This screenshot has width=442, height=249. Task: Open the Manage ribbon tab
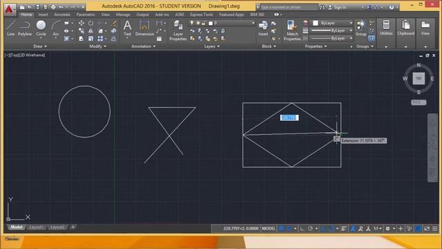tap(123, 15)
